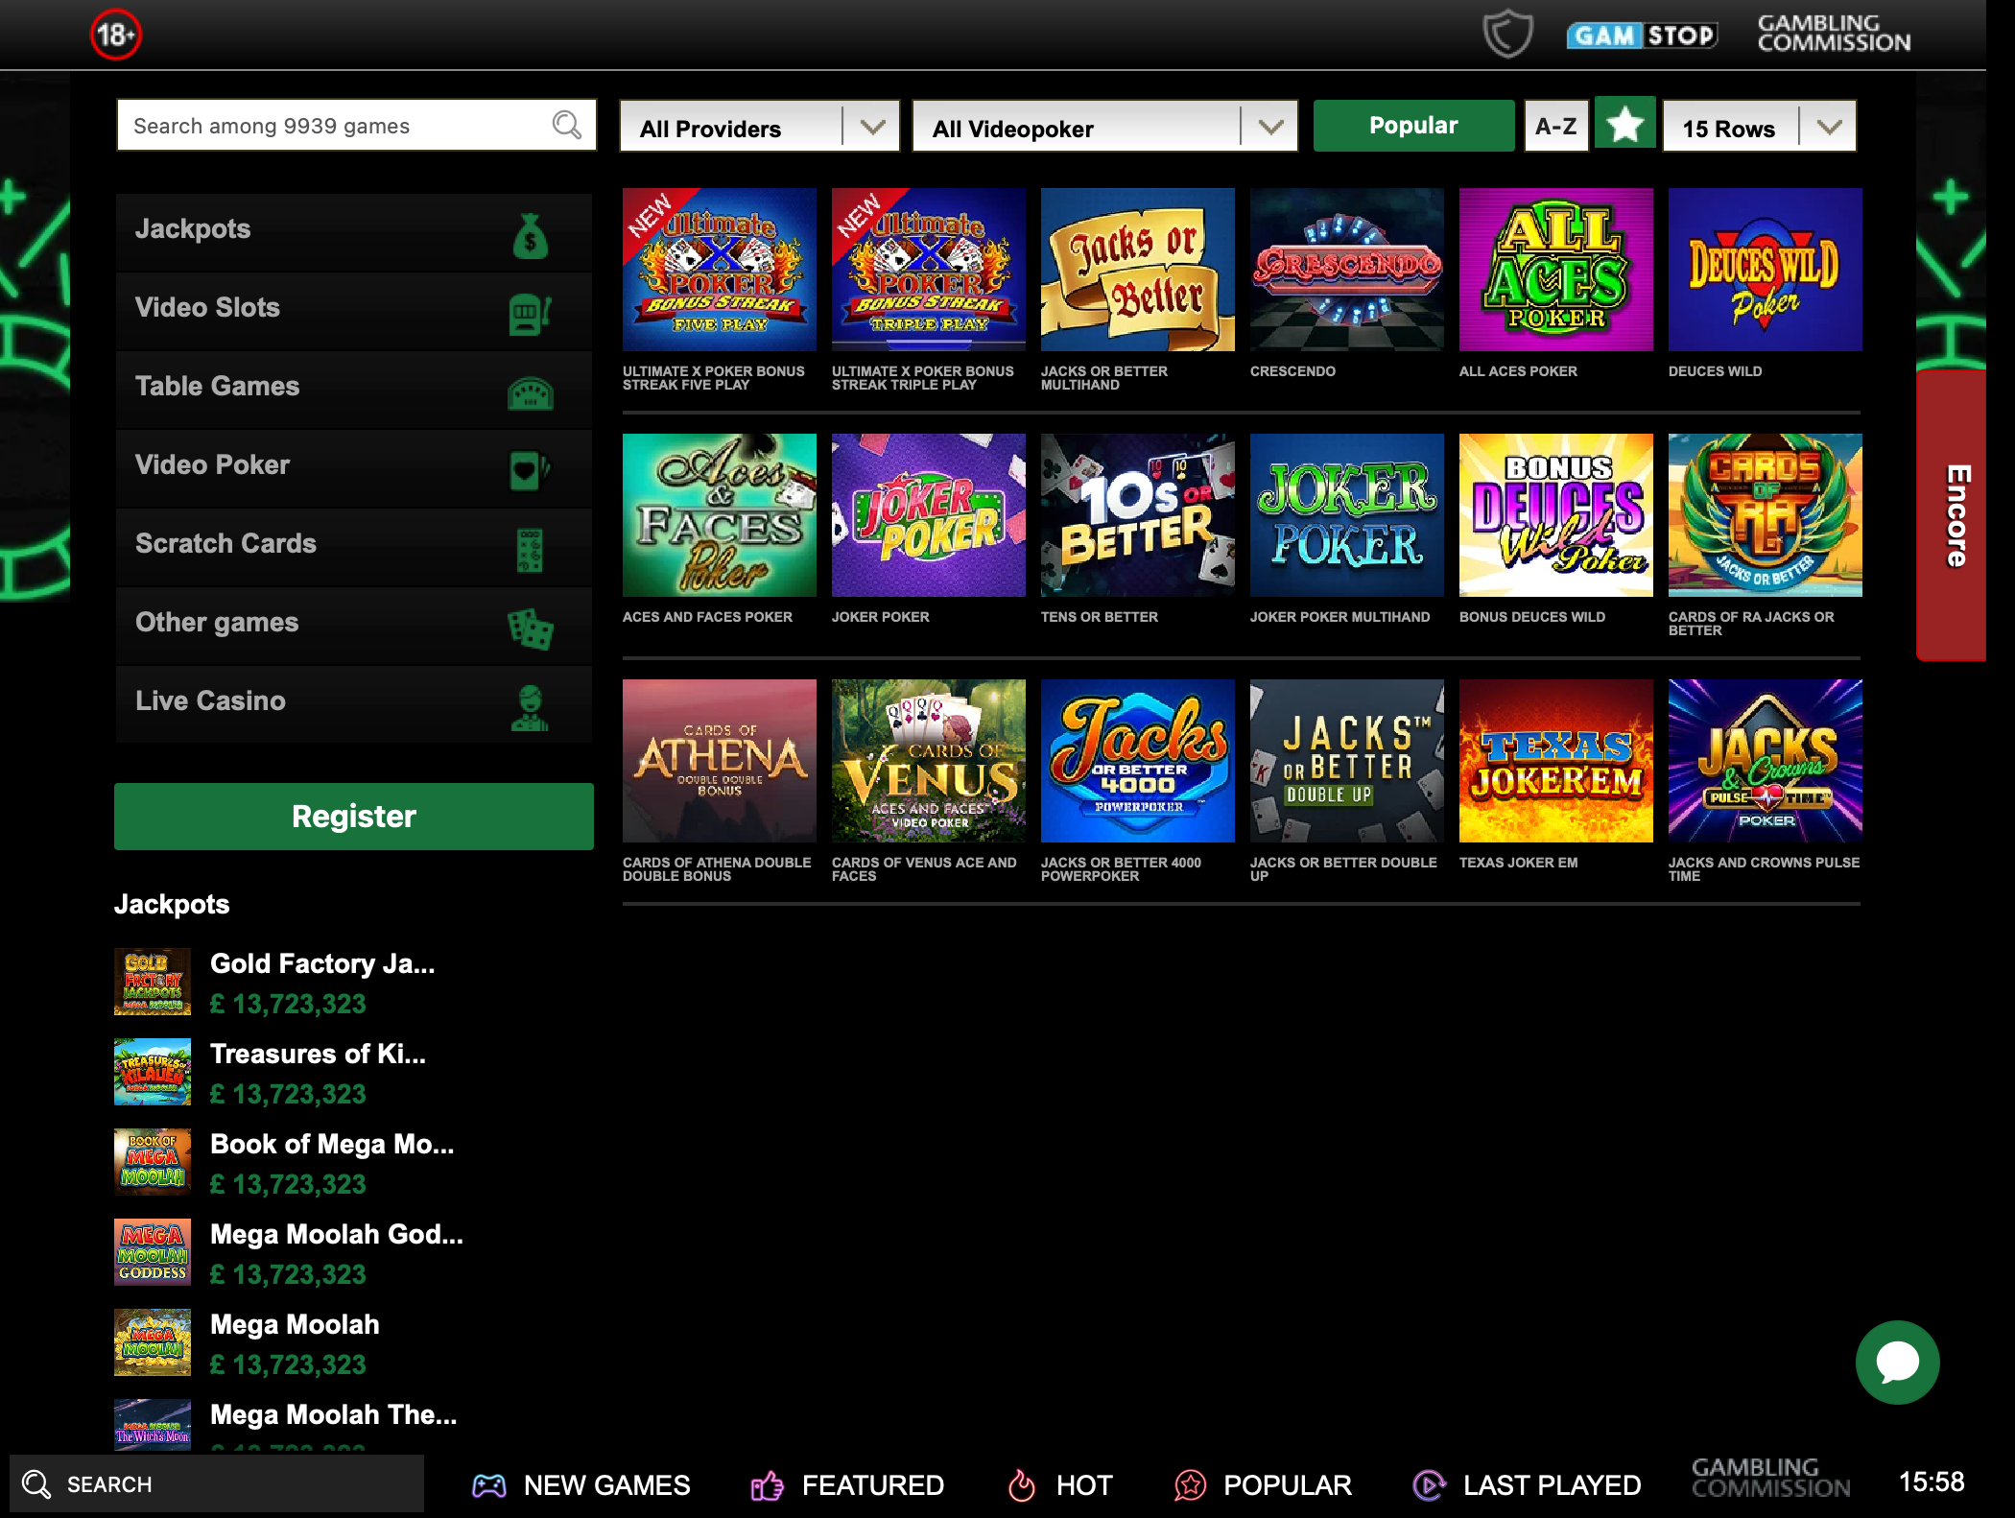Click the shield icon in header
The image size is (2015, 1518).
(x=1507, y=34)
